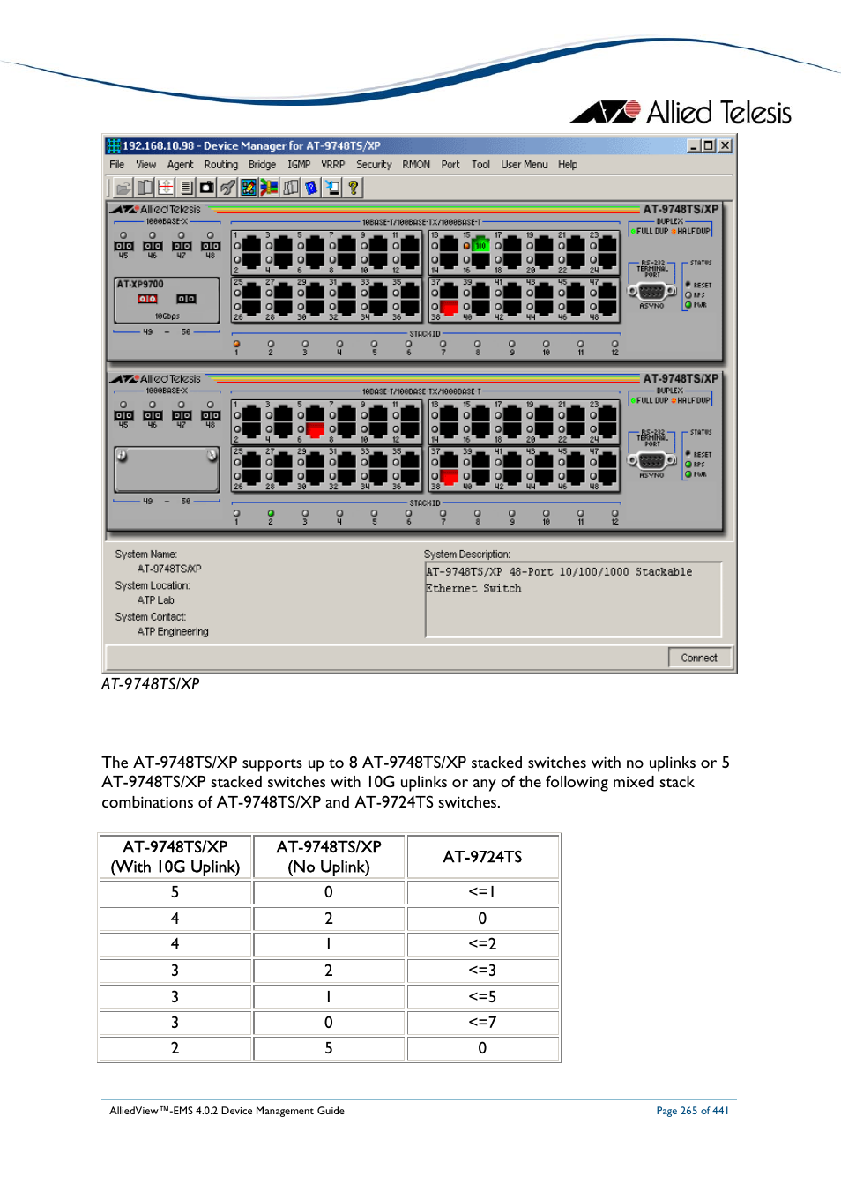The width and height of the screenshot is (841, 1191).
Task: Click the split-pane view toolbar icon
Action: 145,187
